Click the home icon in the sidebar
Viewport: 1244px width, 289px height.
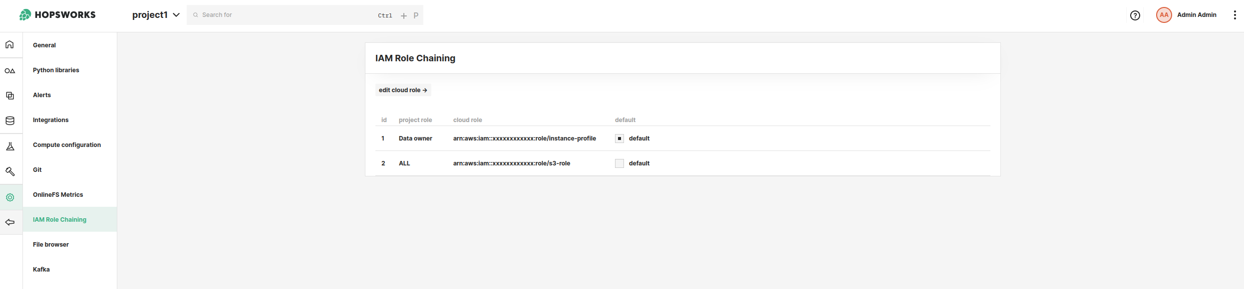9,45
